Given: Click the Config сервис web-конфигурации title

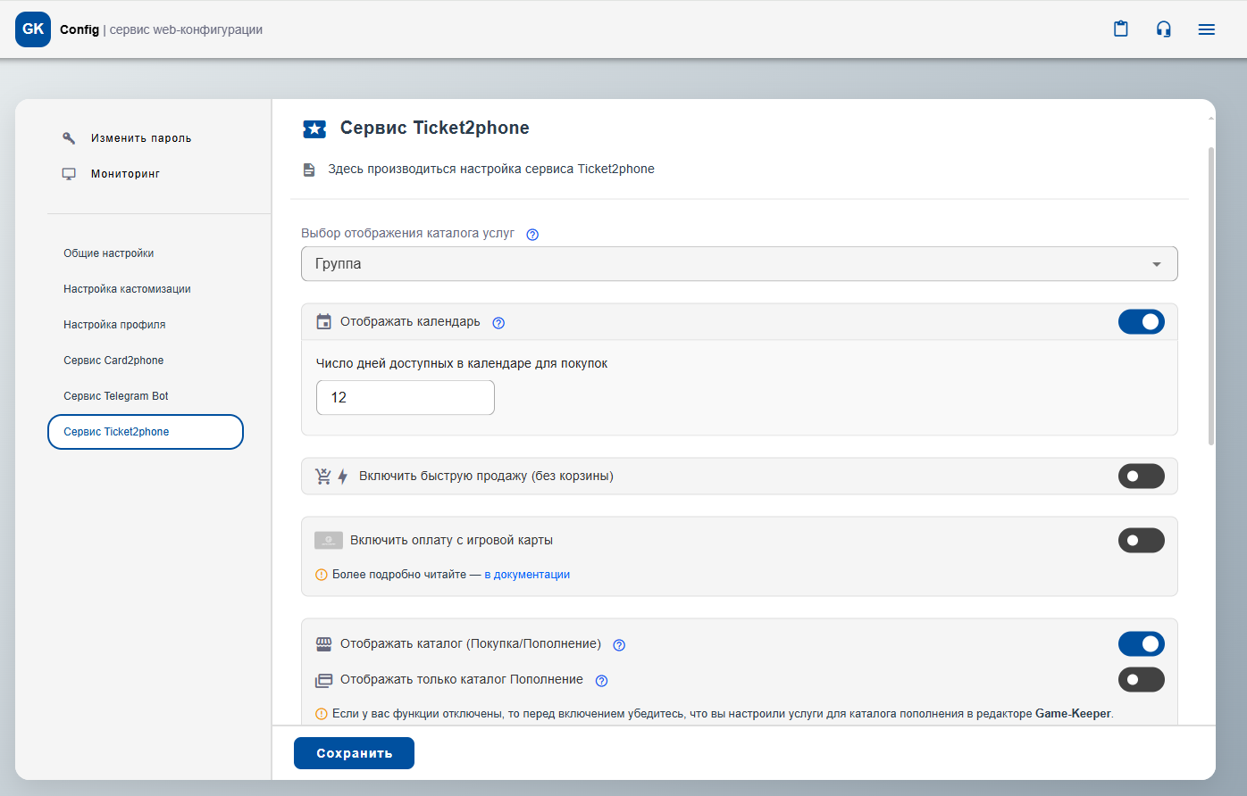Looking at the screenshot, I should (x=162, y=29).
